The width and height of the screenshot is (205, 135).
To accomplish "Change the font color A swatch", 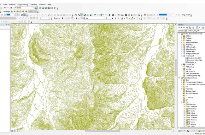I will pyautogui.click(x=122, y=18).
